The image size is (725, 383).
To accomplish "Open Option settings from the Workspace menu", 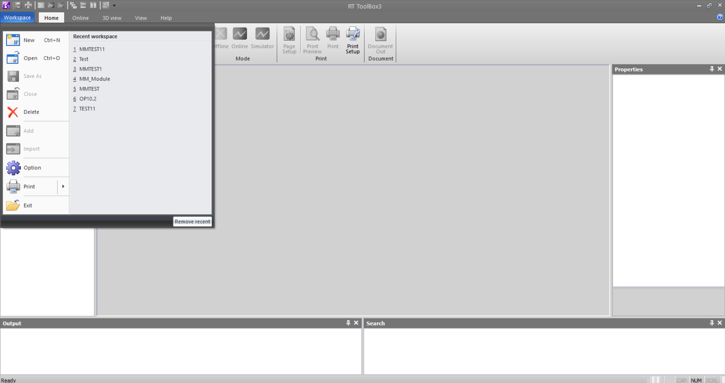I will pos(36,168).
